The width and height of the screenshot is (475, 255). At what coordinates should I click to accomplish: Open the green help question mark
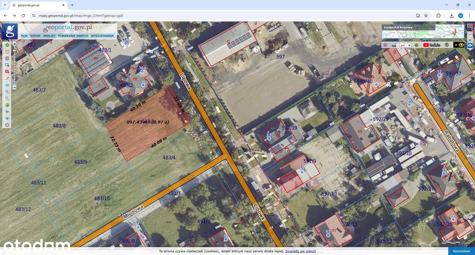click(416, 45)
